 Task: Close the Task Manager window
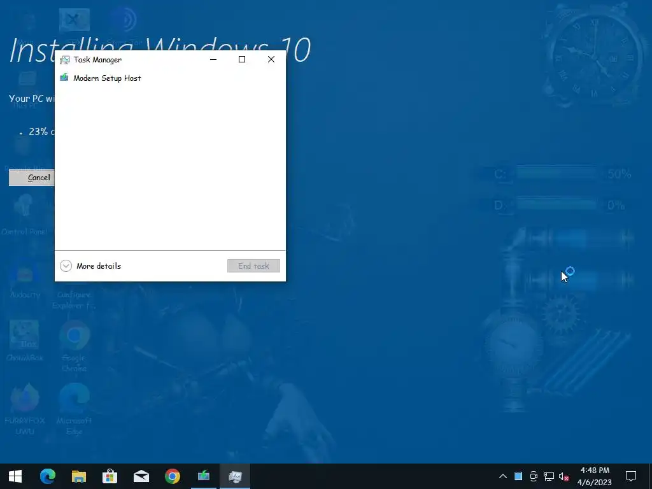point(271,59)
